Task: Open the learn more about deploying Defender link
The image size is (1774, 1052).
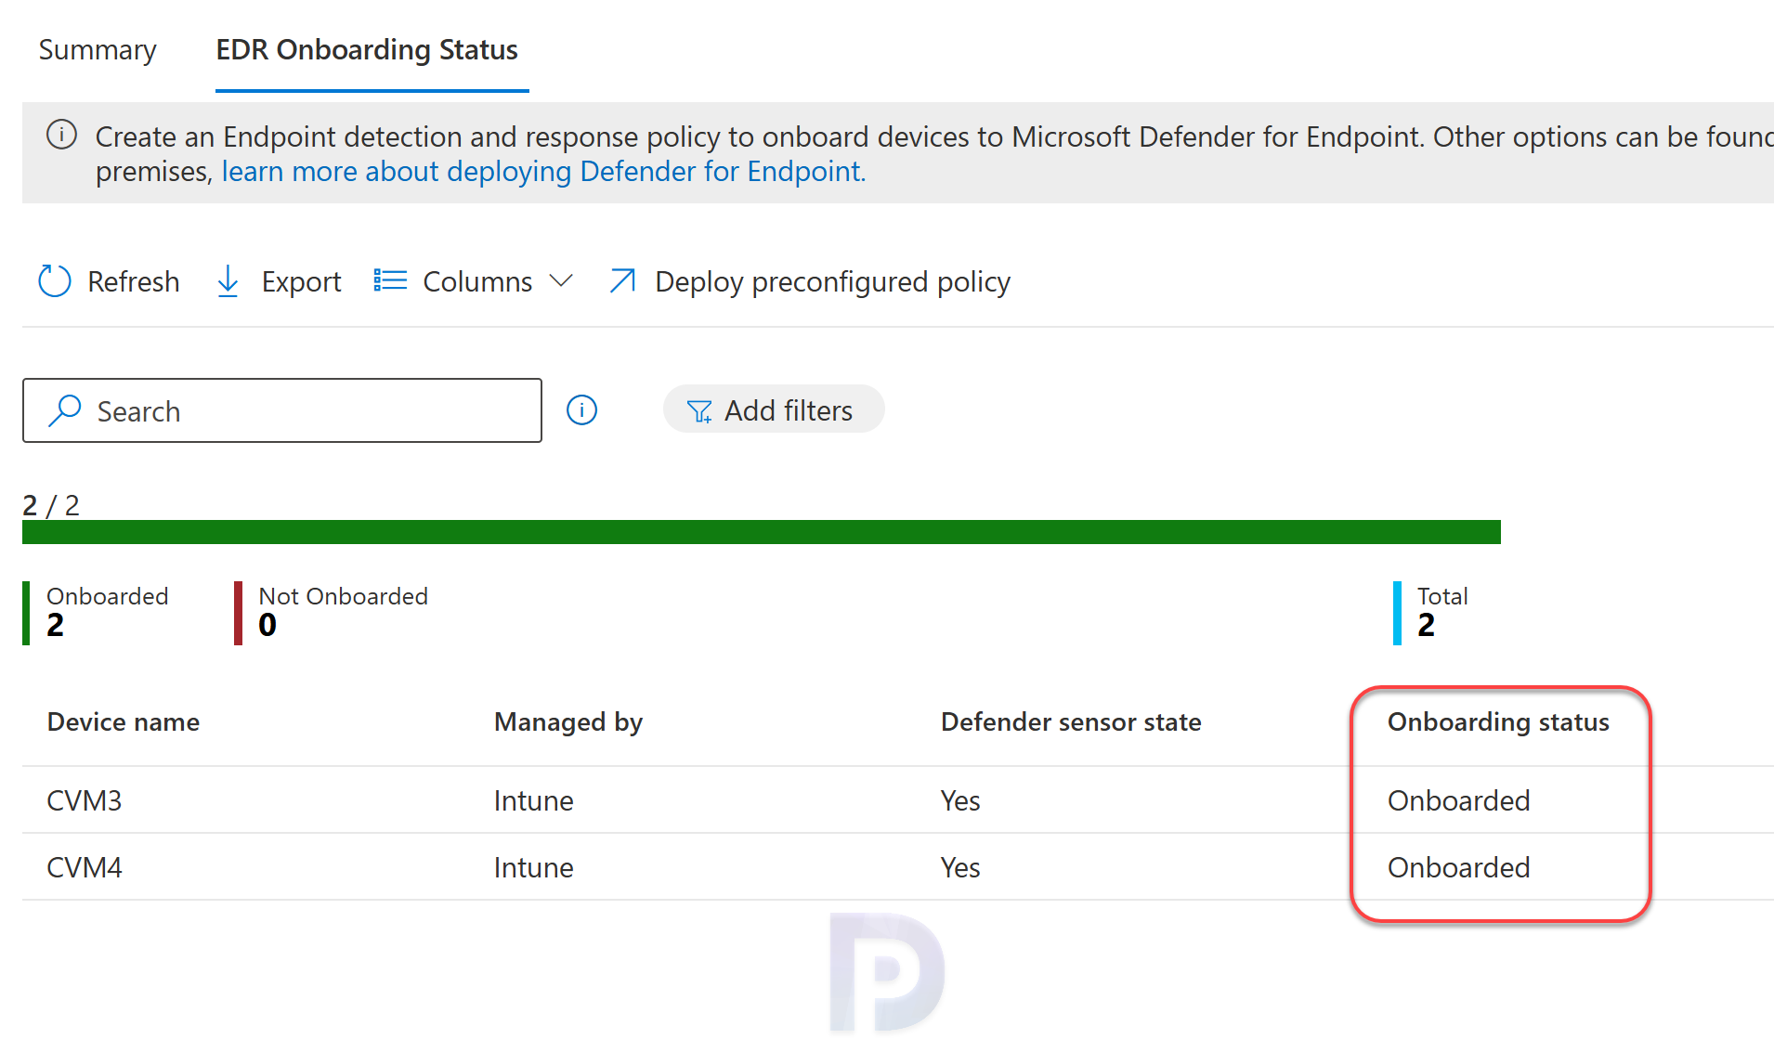Action: tap(543, 172)
